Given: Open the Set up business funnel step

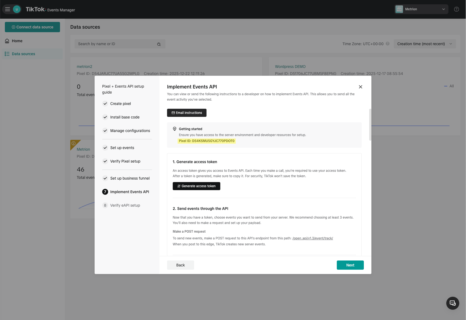Looking at the screenshot, I should [x=130, y=178].
